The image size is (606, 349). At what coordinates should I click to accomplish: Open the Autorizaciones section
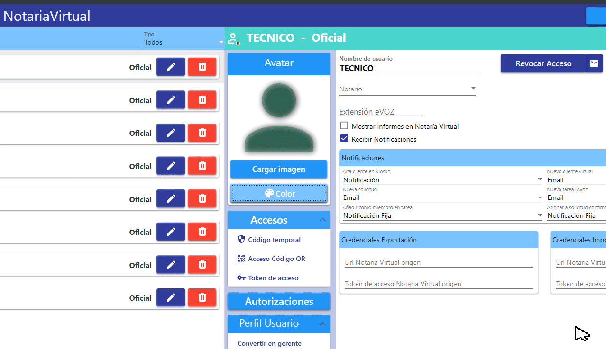[x=279, y=301]
